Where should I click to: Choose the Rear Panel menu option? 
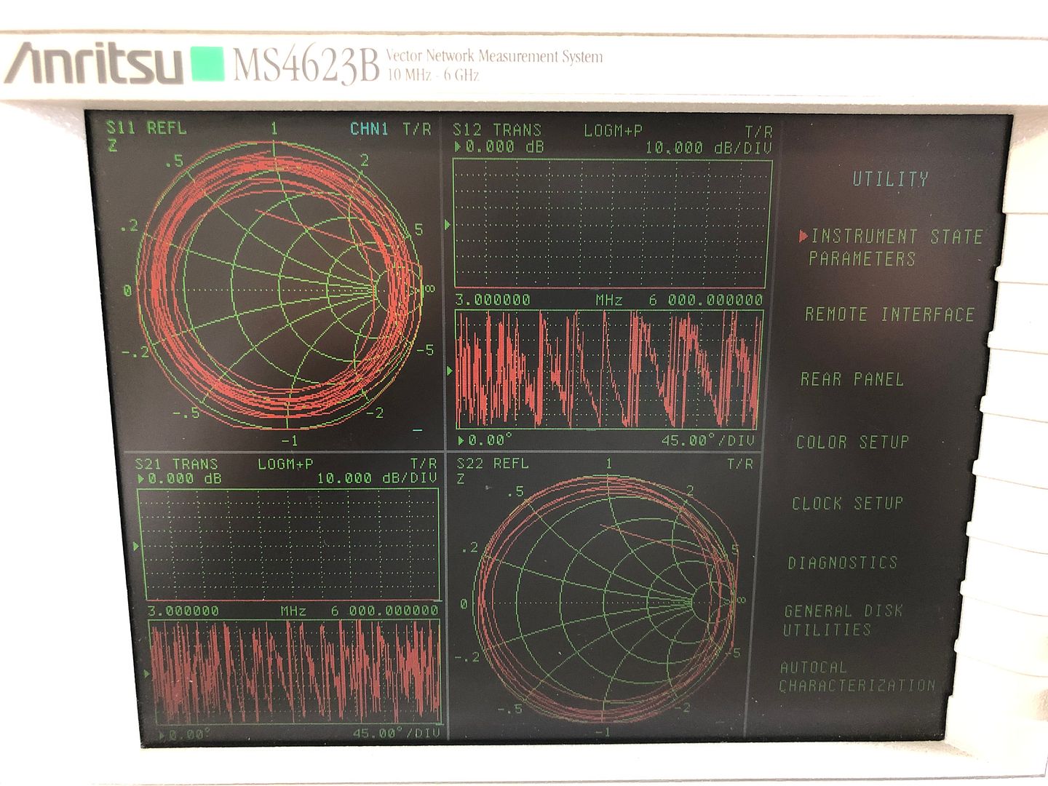tap(852, 379)
